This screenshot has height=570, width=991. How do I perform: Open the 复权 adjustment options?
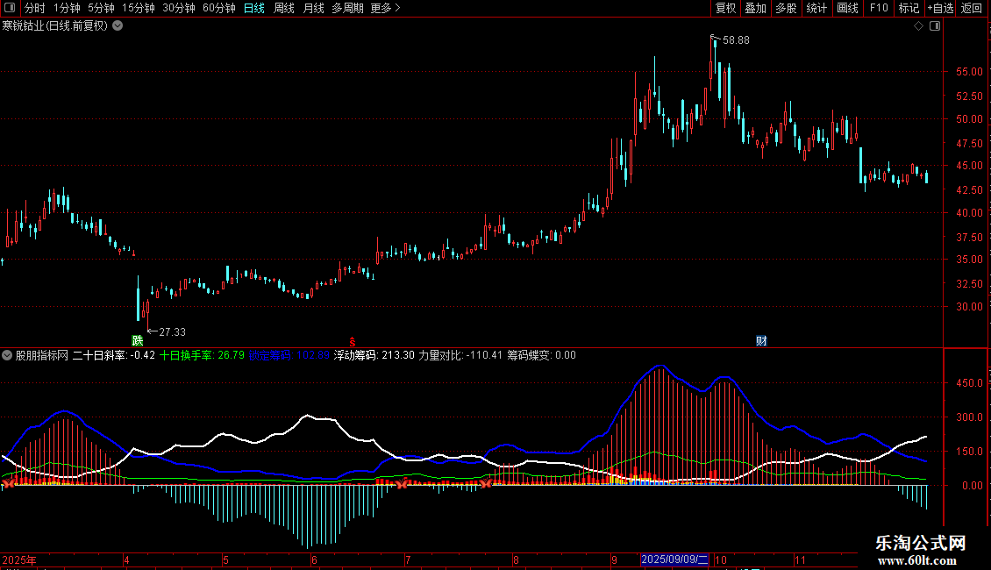(x=726, y=8)
